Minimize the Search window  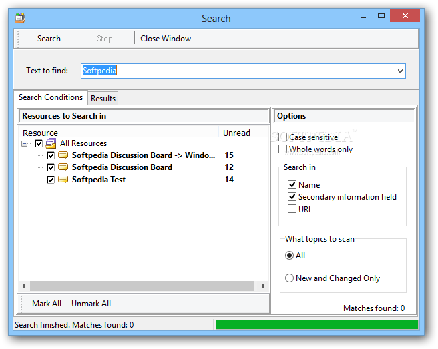(x=363, y=16)
